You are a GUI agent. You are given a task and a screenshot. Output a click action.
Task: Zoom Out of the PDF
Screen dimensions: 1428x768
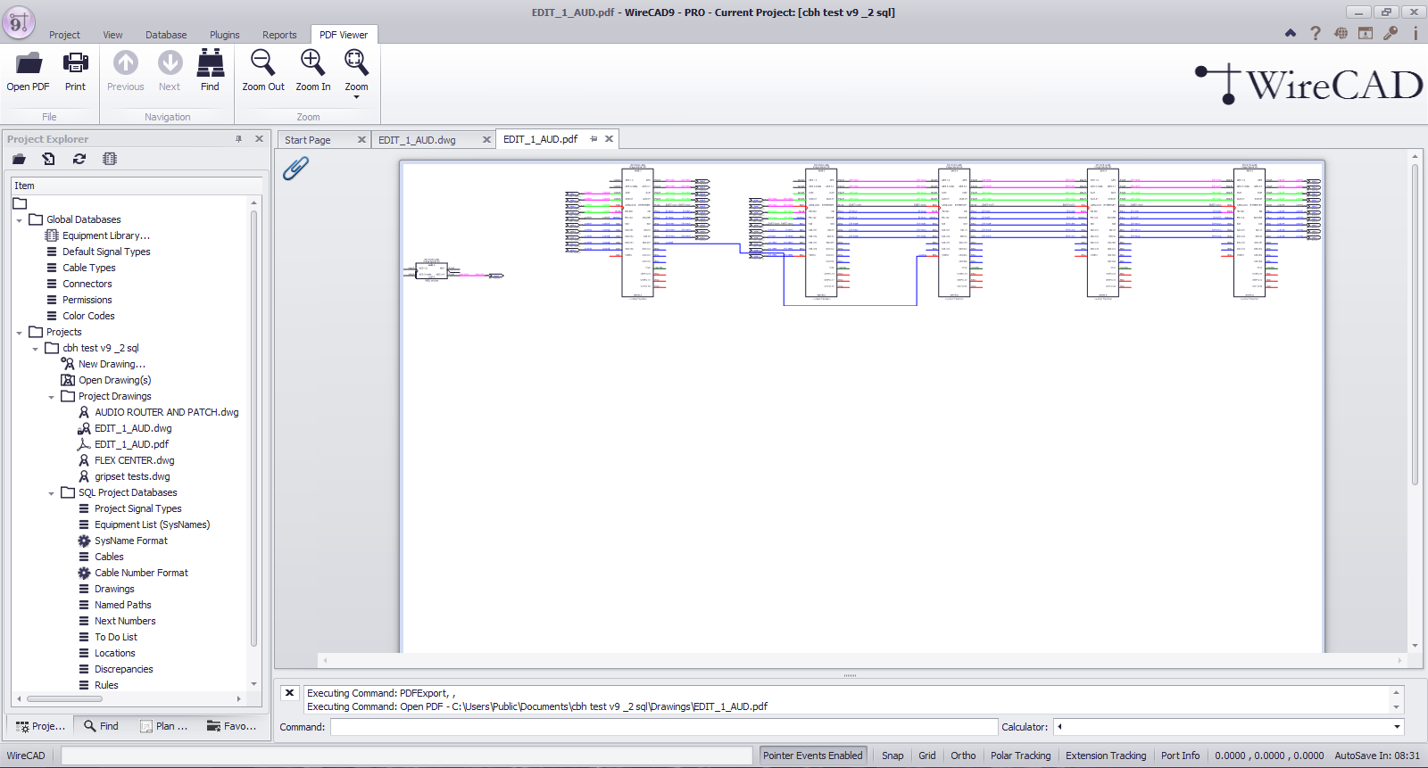(263, 71)
